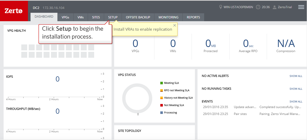
Task: Click the VPG status donut chart
Action: point(138,99)
